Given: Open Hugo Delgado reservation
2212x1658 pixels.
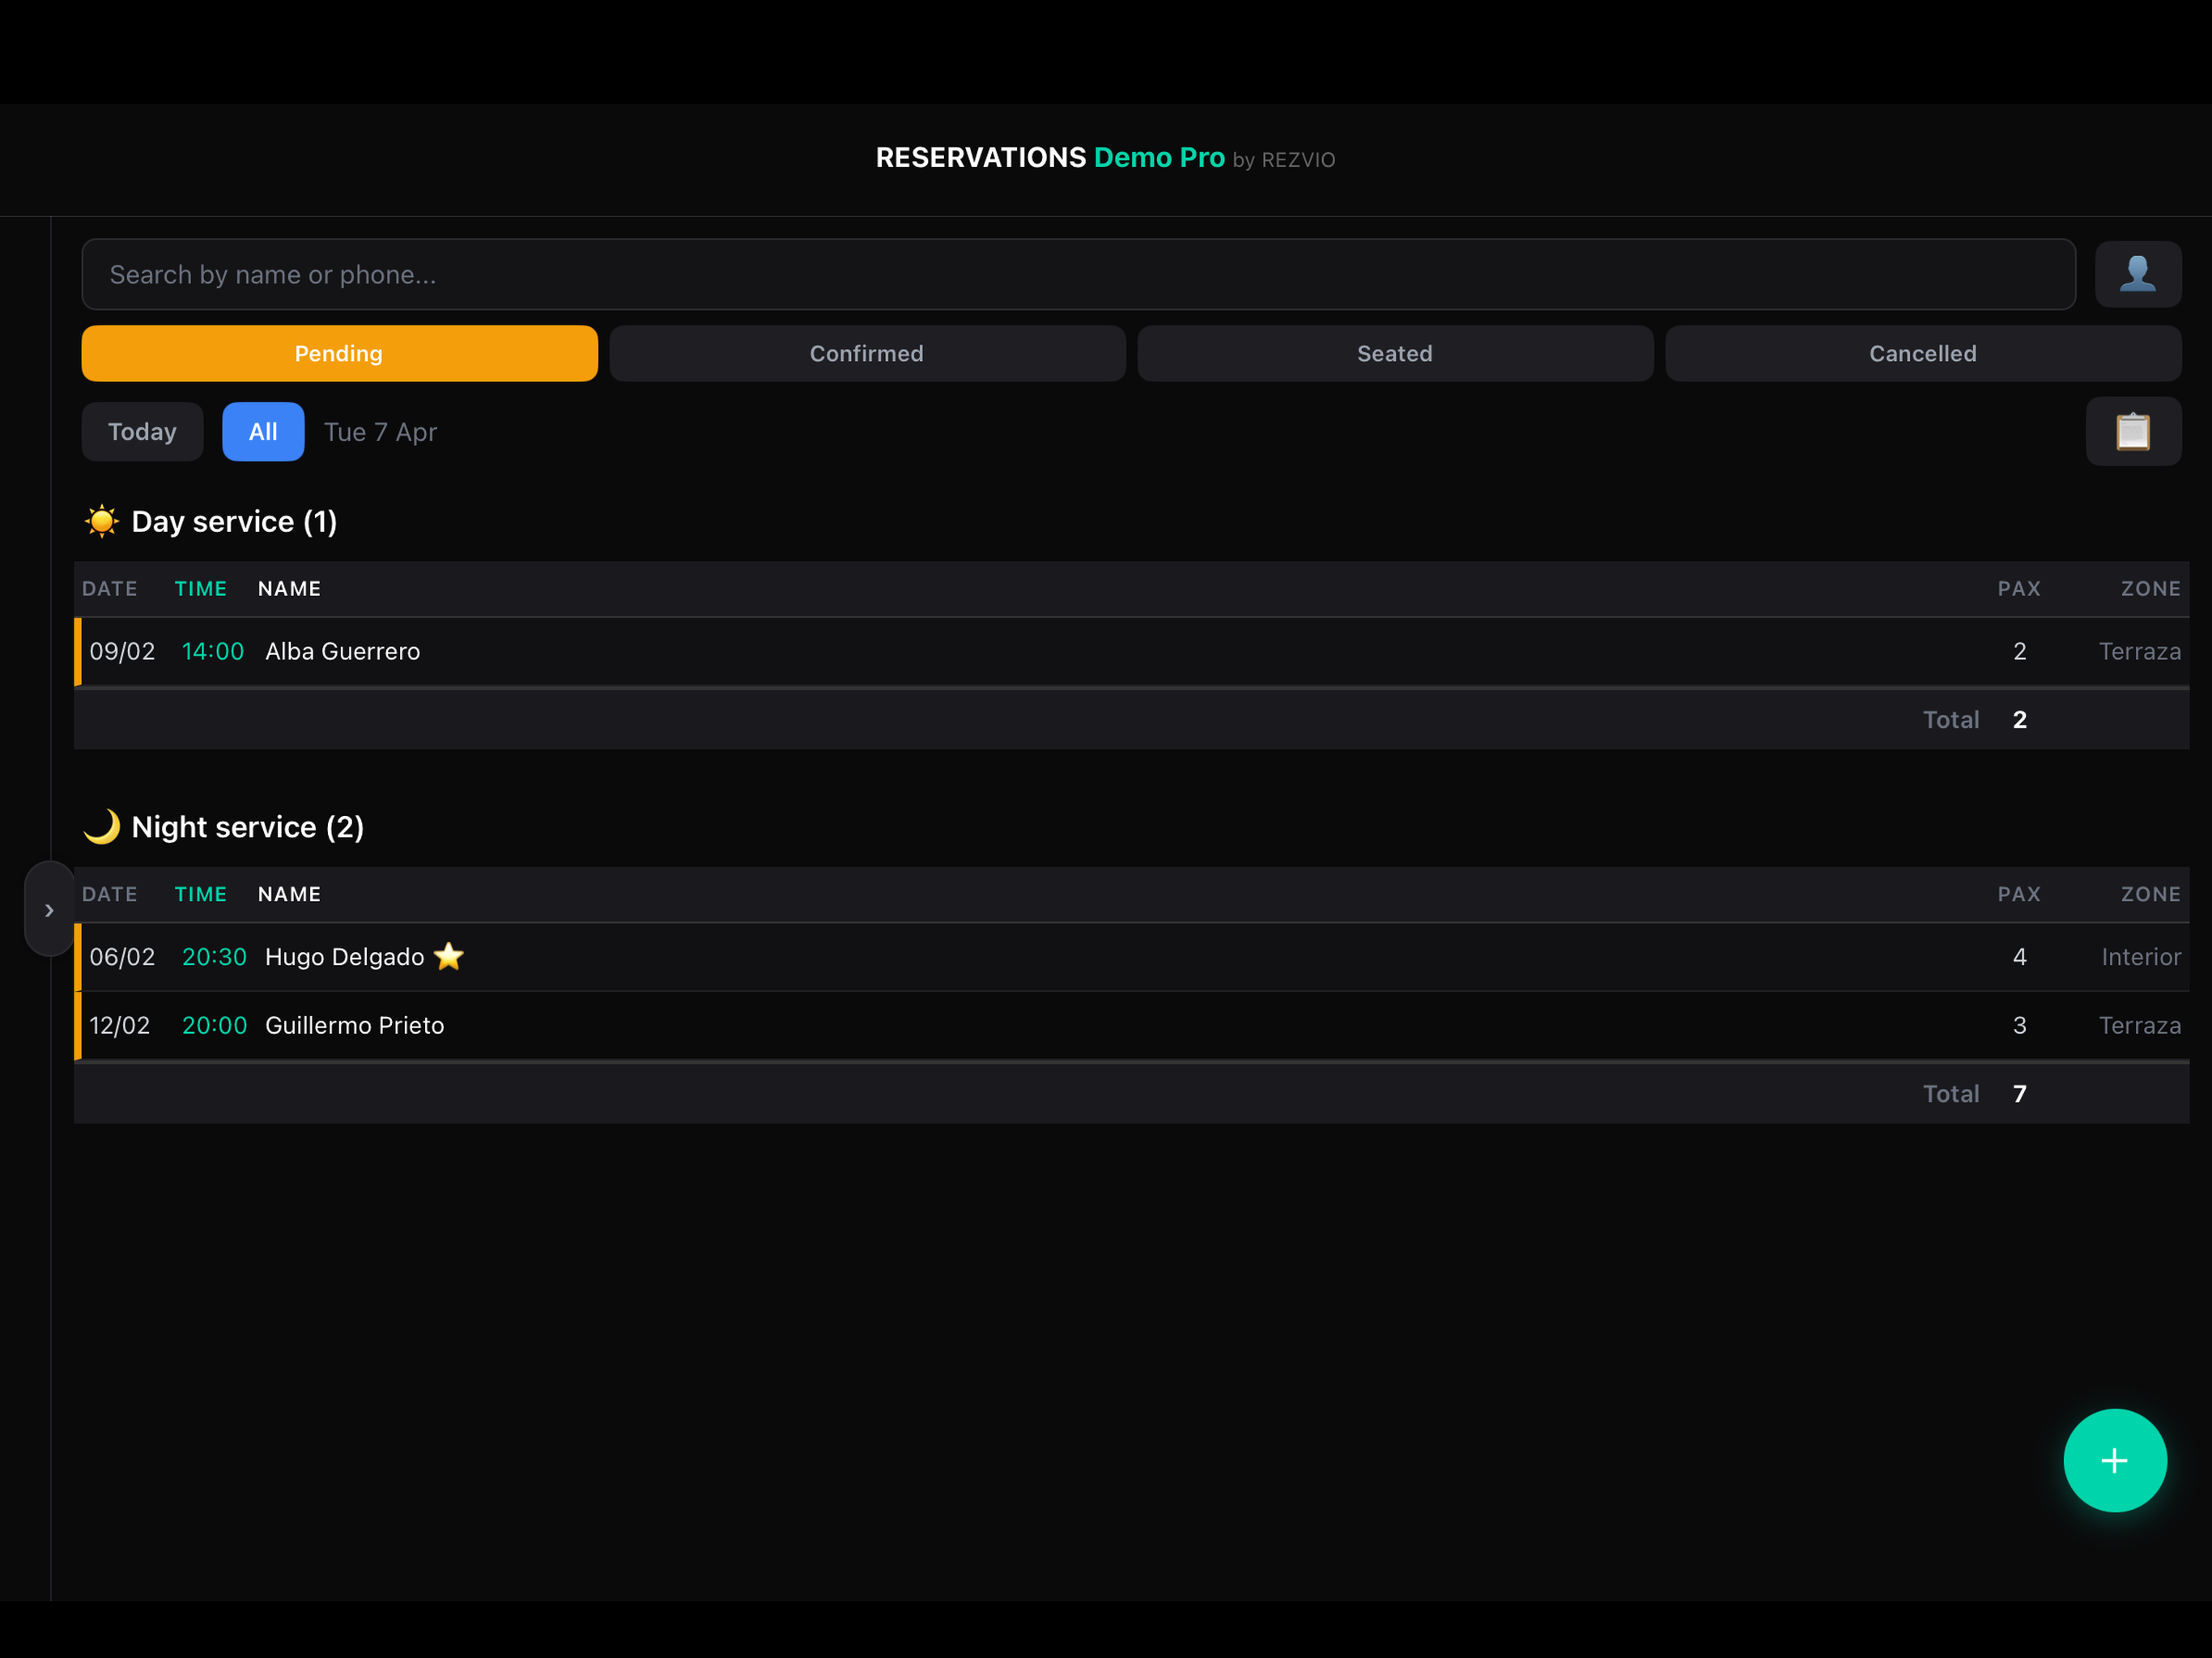Looking at the screenshot, I should pyautogui.click(x=1132, y=957).
